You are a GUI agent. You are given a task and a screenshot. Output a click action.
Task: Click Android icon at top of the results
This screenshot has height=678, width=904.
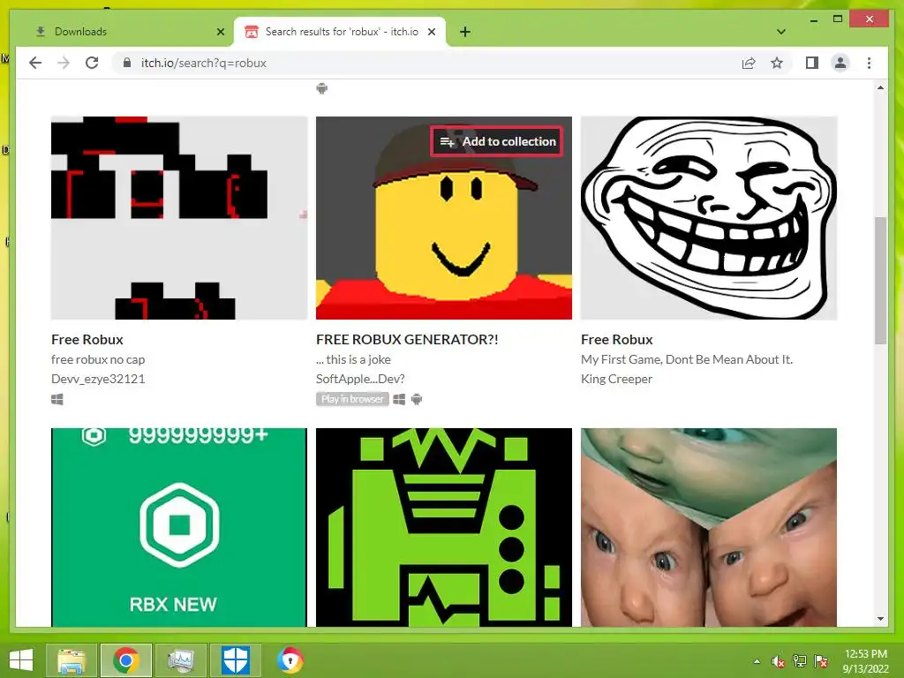321,88
